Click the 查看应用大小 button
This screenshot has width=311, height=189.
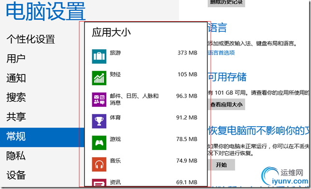(x=226, y=104)
